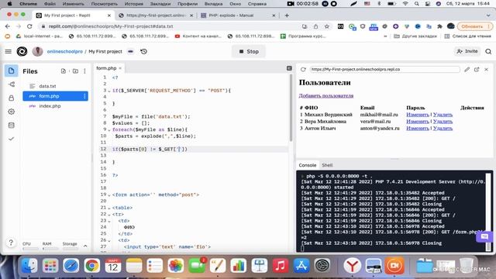Click the Add file icon in Files panel

pyautogui.click(x=64, y=71)
